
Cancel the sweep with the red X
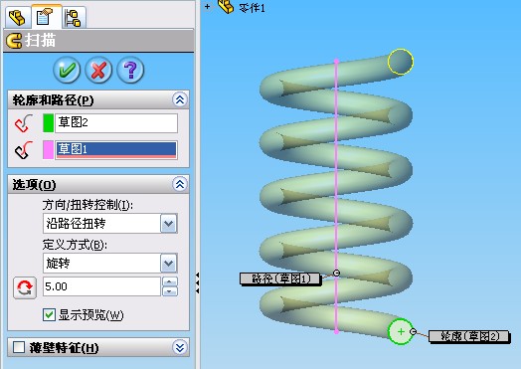pyautogui.click(x=98, y=70)
